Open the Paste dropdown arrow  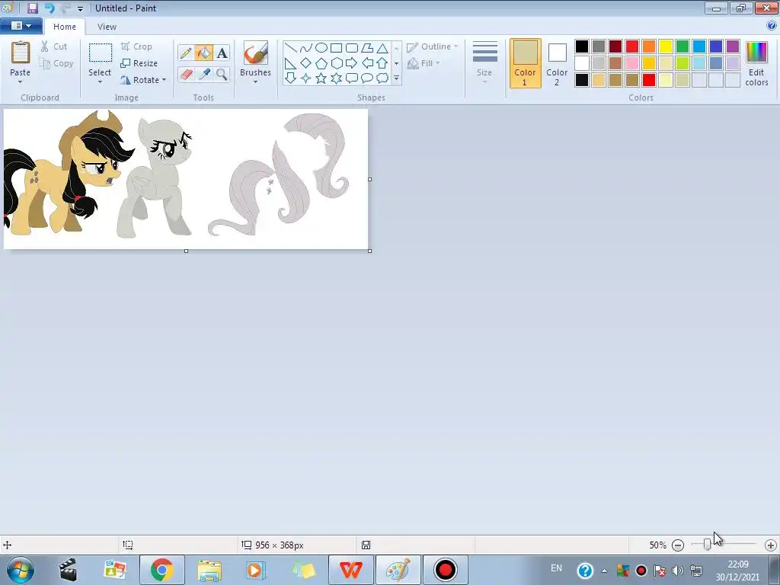pos(20,82)
